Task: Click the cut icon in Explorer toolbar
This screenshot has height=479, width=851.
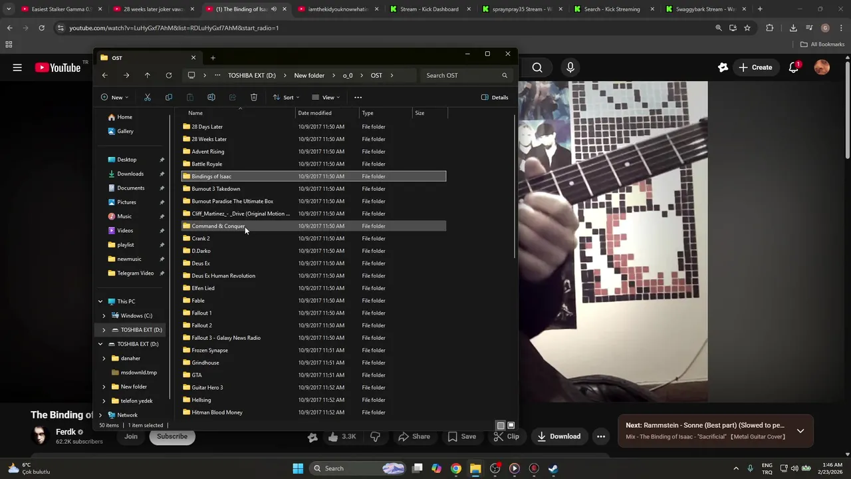Action: pyautogui.click(x=148, y=97)
